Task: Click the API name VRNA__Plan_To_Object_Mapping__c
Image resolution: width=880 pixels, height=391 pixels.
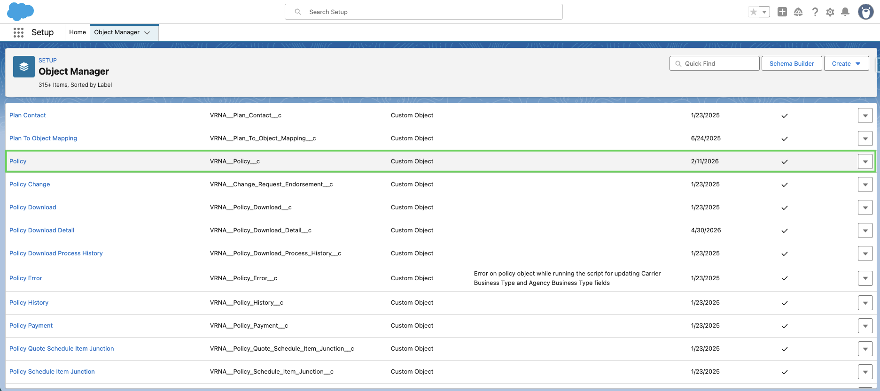Action: 263,138
